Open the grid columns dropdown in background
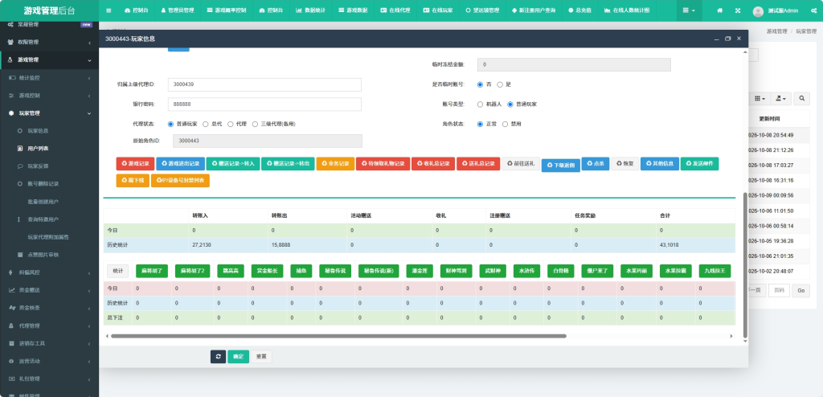823x397 pixels. (x=760, y=98)
